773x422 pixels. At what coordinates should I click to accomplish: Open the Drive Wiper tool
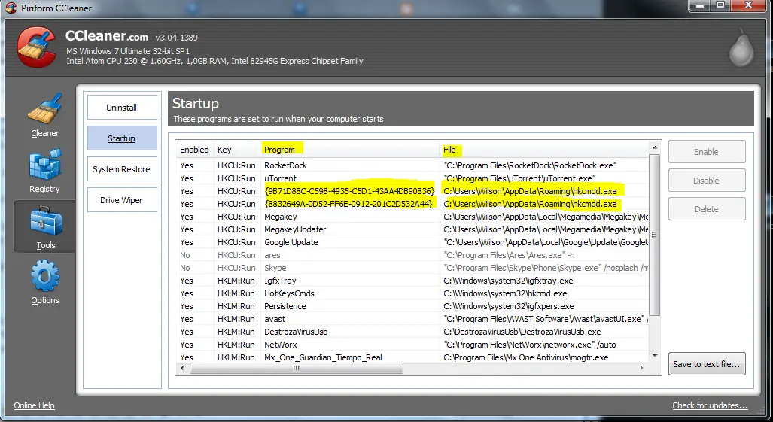tap(122, 200)
